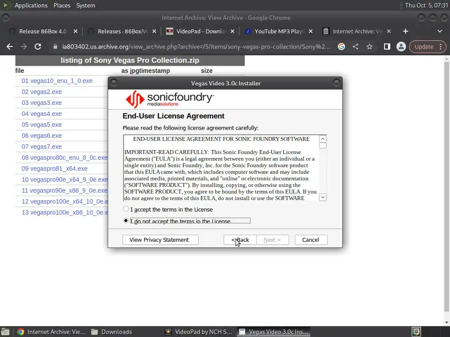Open the 13 vegaspro100e_x86 link

(x=65, y=213)
